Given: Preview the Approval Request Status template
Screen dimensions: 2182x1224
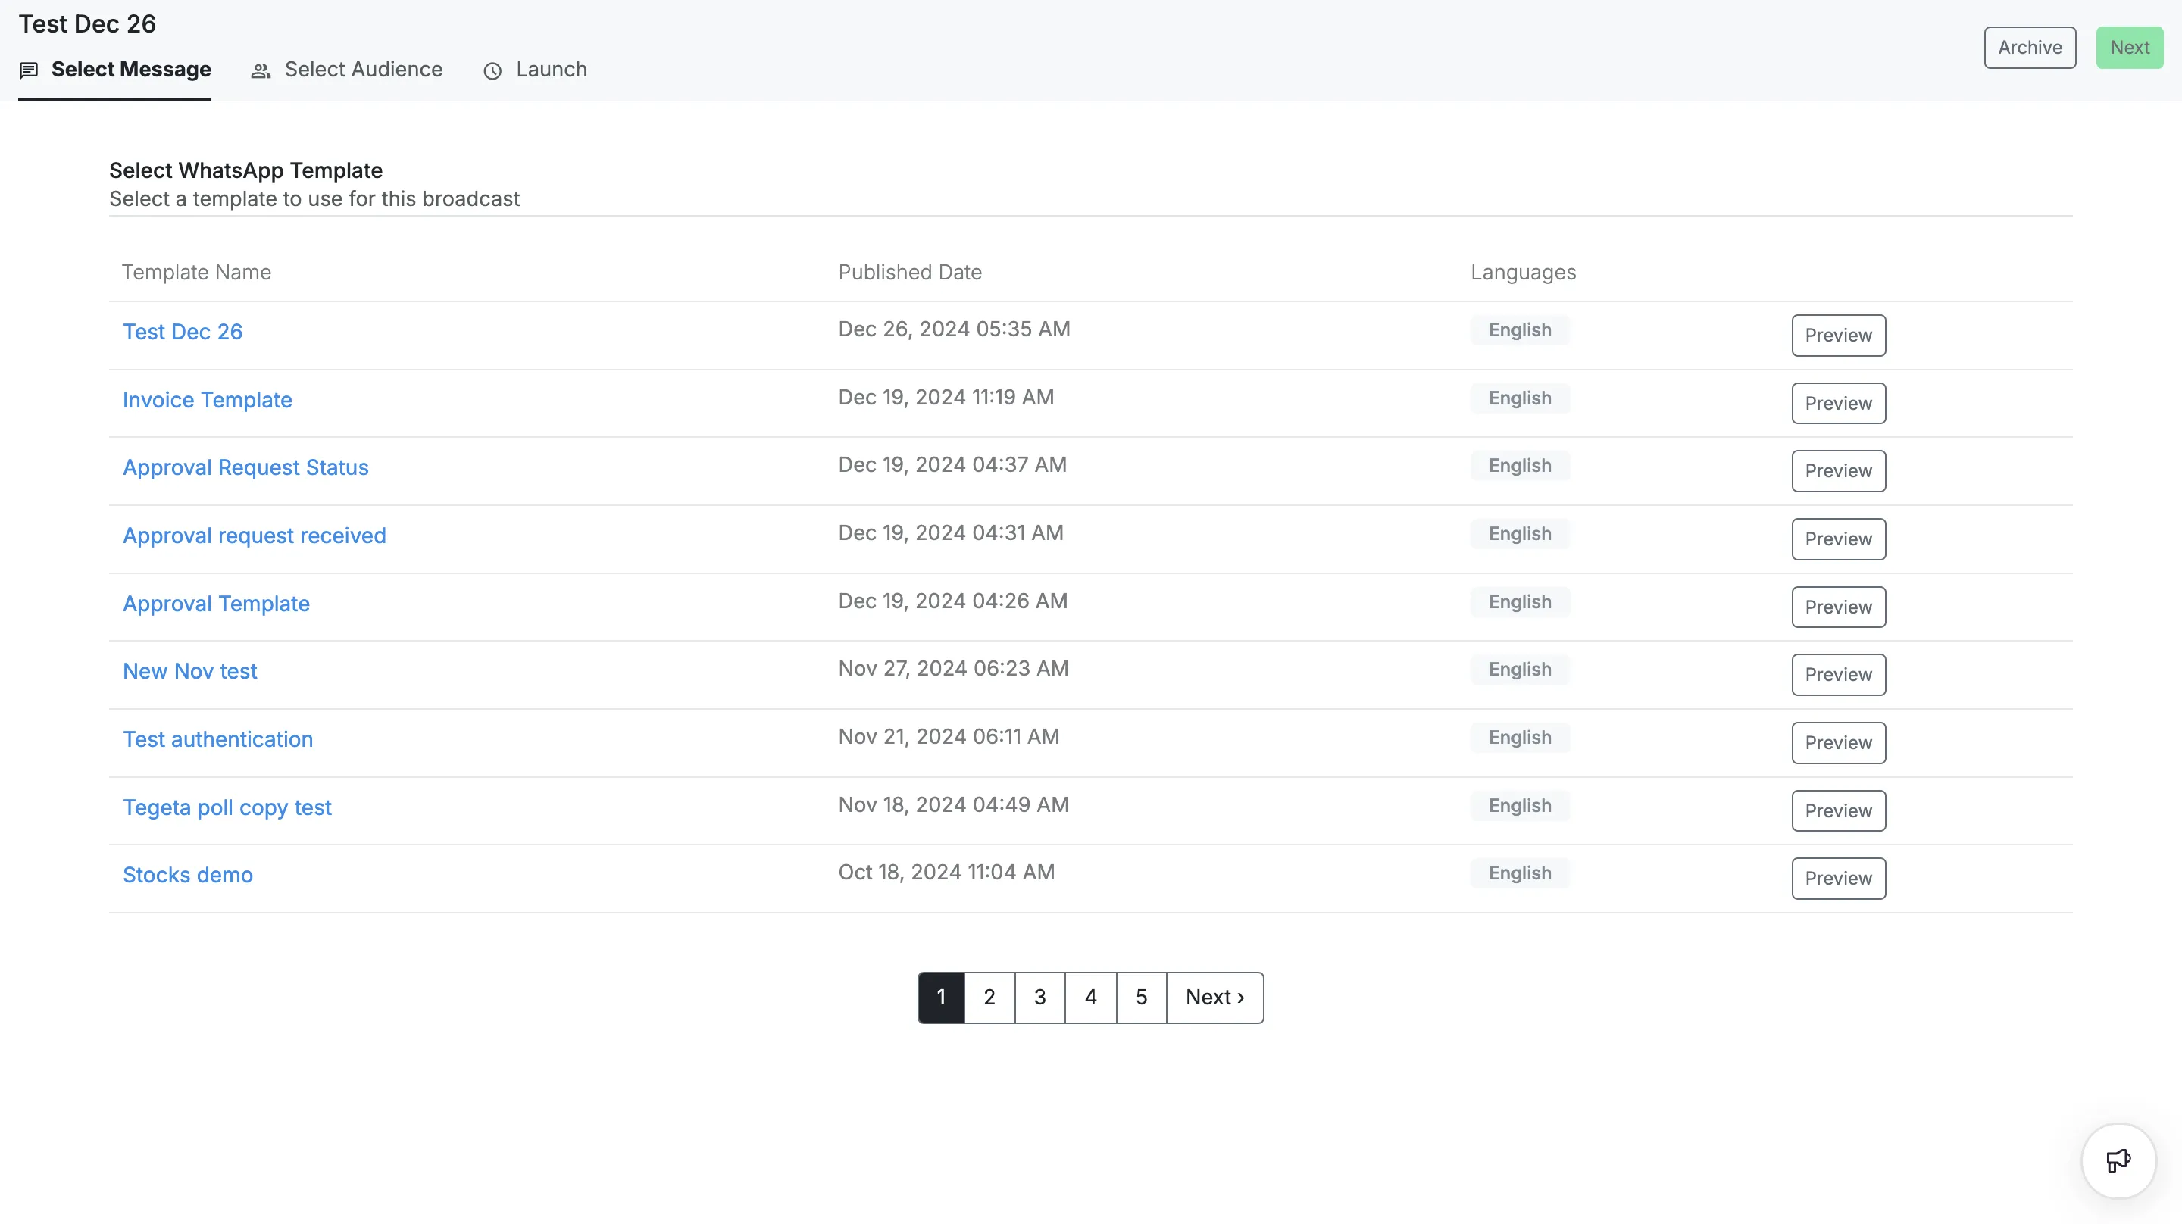Looking at the screenshot, I should coord(1838,471).
